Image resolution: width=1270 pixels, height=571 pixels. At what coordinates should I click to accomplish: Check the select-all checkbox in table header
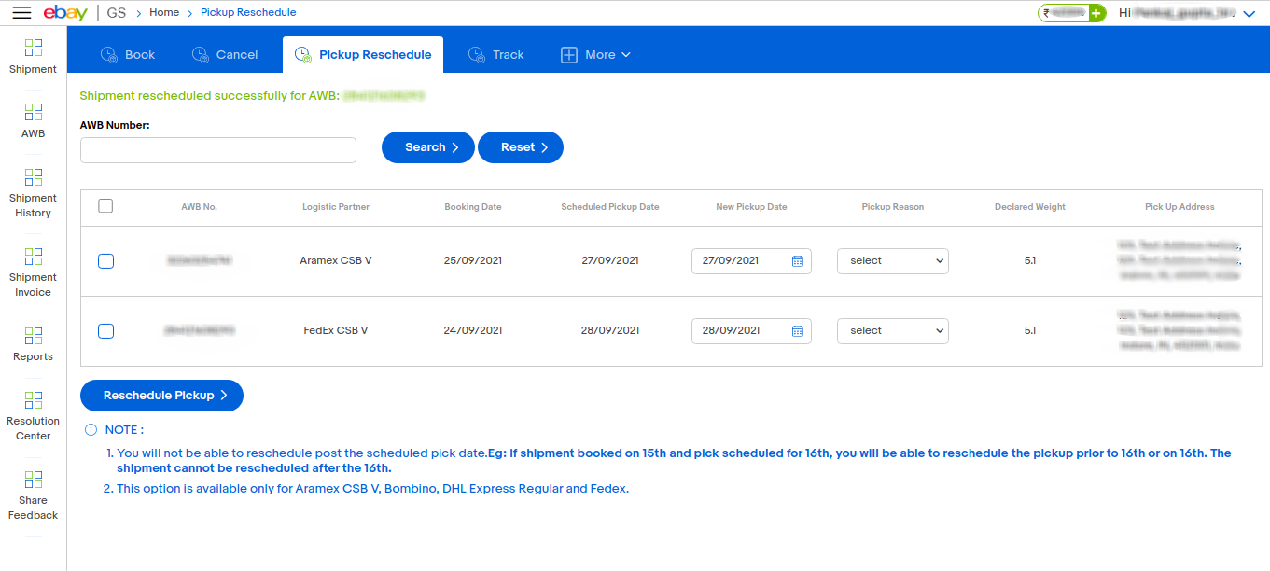105,206
